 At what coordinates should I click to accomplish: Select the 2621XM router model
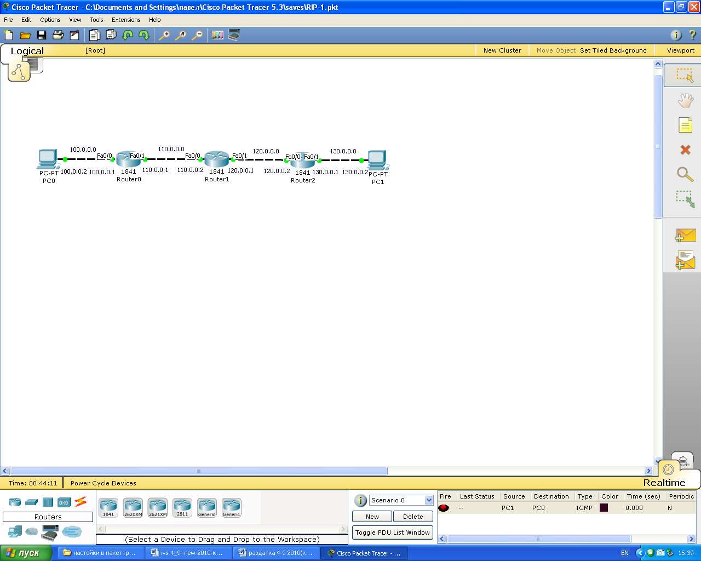click(x=158, y=508)
